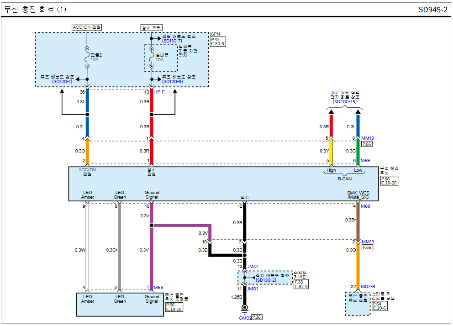Click the 모듈2 10A fuse symbol
This screenshot has height=326, width=453.
point(87,57)
